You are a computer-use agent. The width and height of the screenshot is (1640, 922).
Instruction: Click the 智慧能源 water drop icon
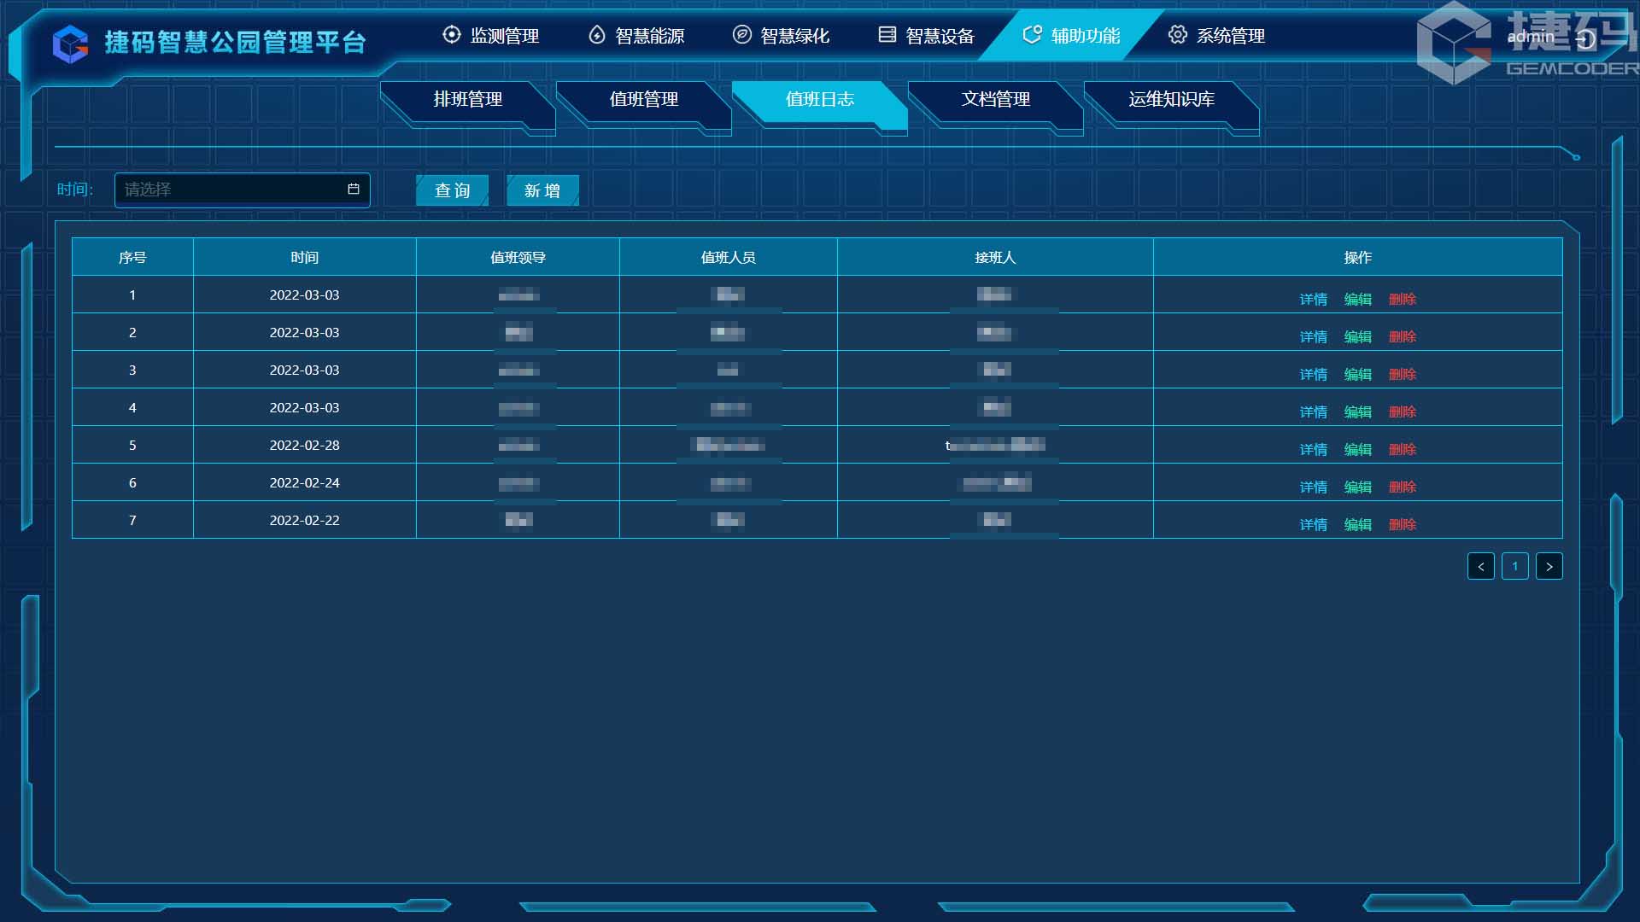597,35
